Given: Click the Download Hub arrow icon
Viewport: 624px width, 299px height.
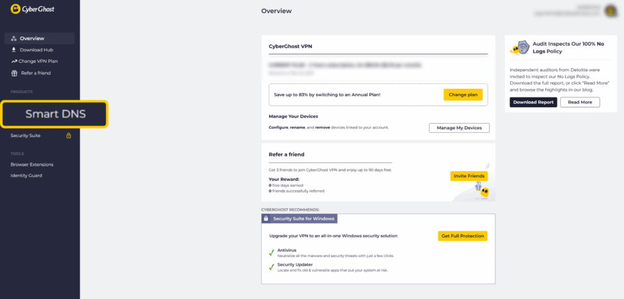Looking at the screenshot, I should click(14, 50).
